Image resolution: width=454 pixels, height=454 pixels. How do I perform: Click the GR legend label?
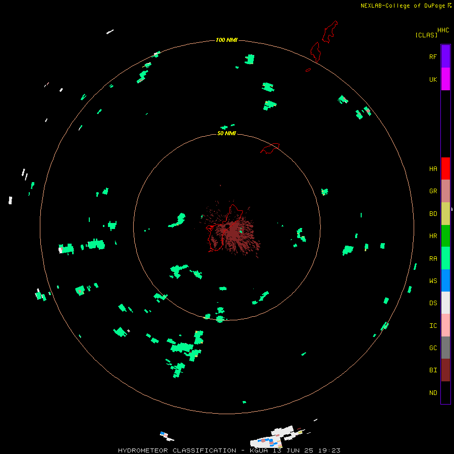(433, 191)
